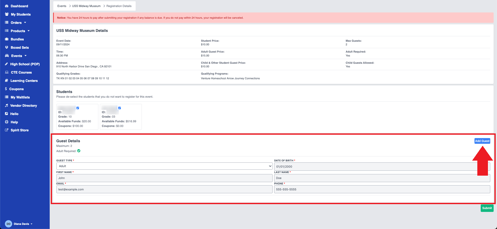Open CTE Courses

click(x=21, y=72)
